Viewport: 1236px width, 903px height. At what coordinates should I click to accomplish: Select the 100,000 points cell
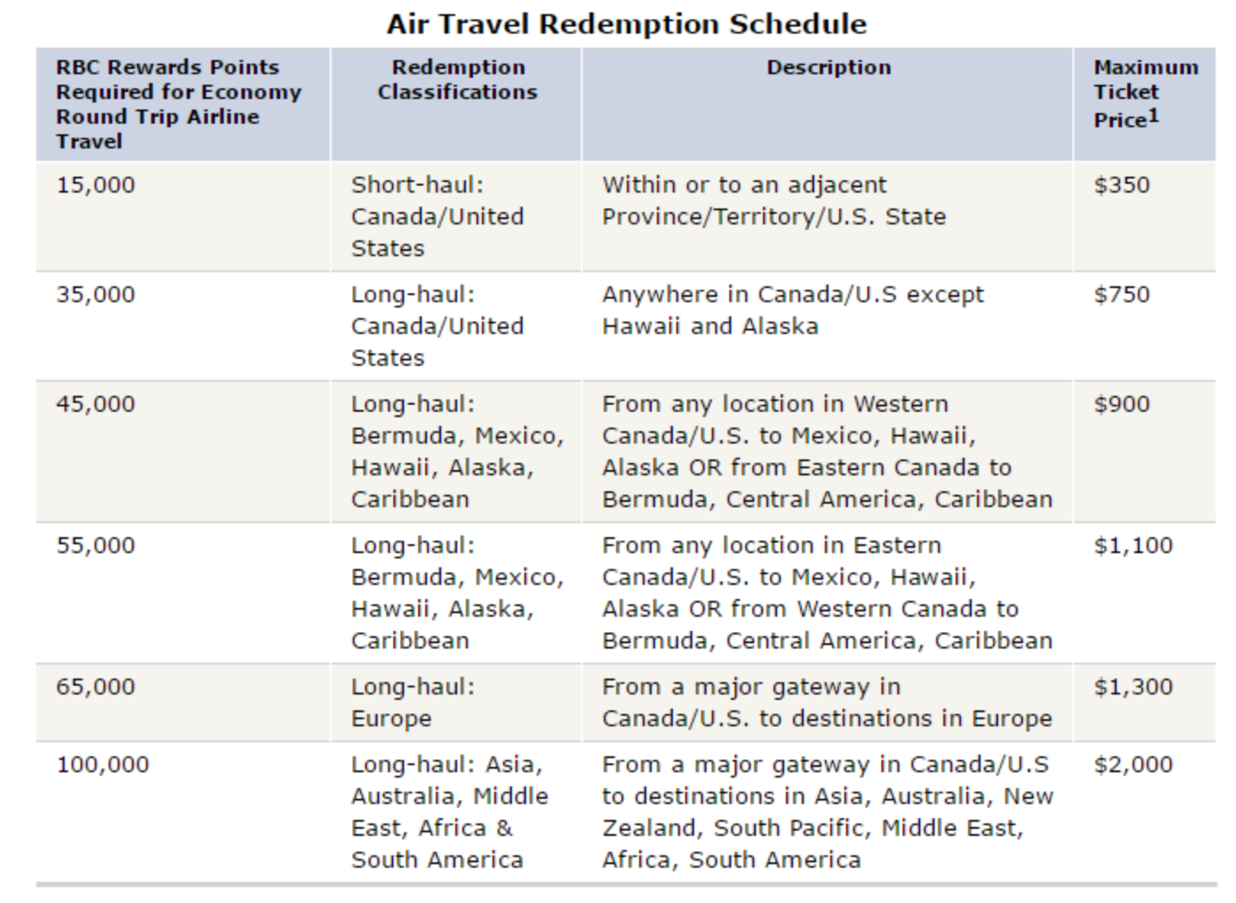(x=103, y=764)
